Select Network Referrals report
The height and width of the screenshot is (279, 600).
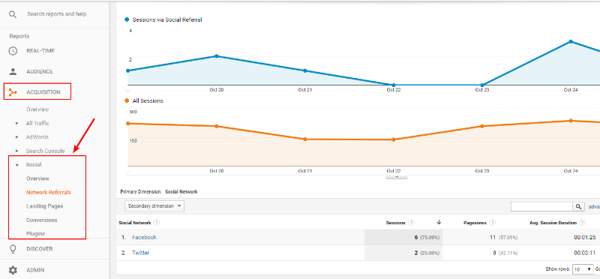click(x=49, y=192)
